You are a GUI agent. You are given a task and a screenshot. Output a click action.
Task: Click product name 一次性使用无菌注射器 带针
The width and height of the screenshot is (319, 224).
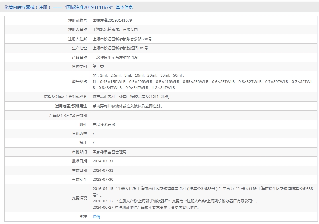(116, 57)
